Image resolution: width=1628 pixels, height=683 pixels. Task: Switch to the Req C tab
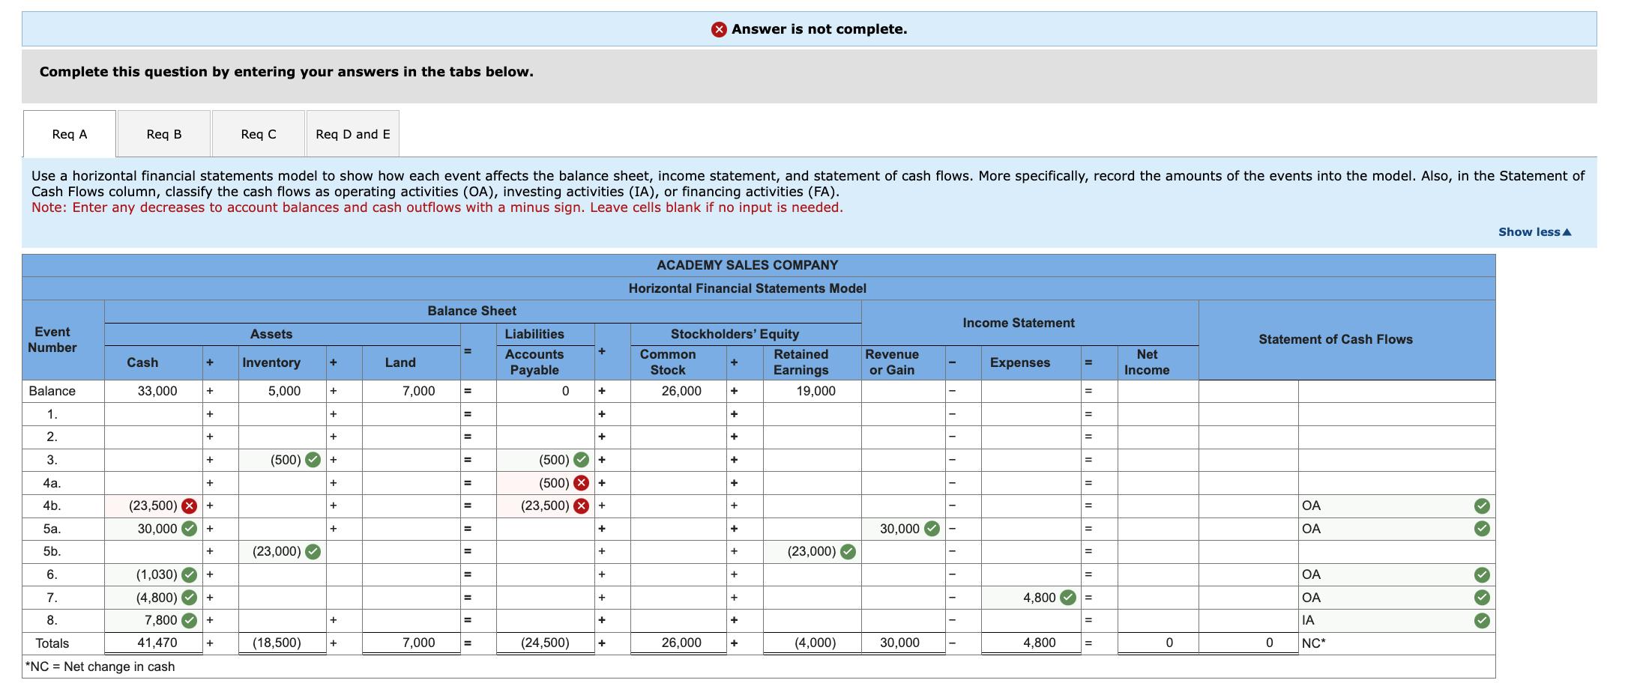tap(259, 134)
